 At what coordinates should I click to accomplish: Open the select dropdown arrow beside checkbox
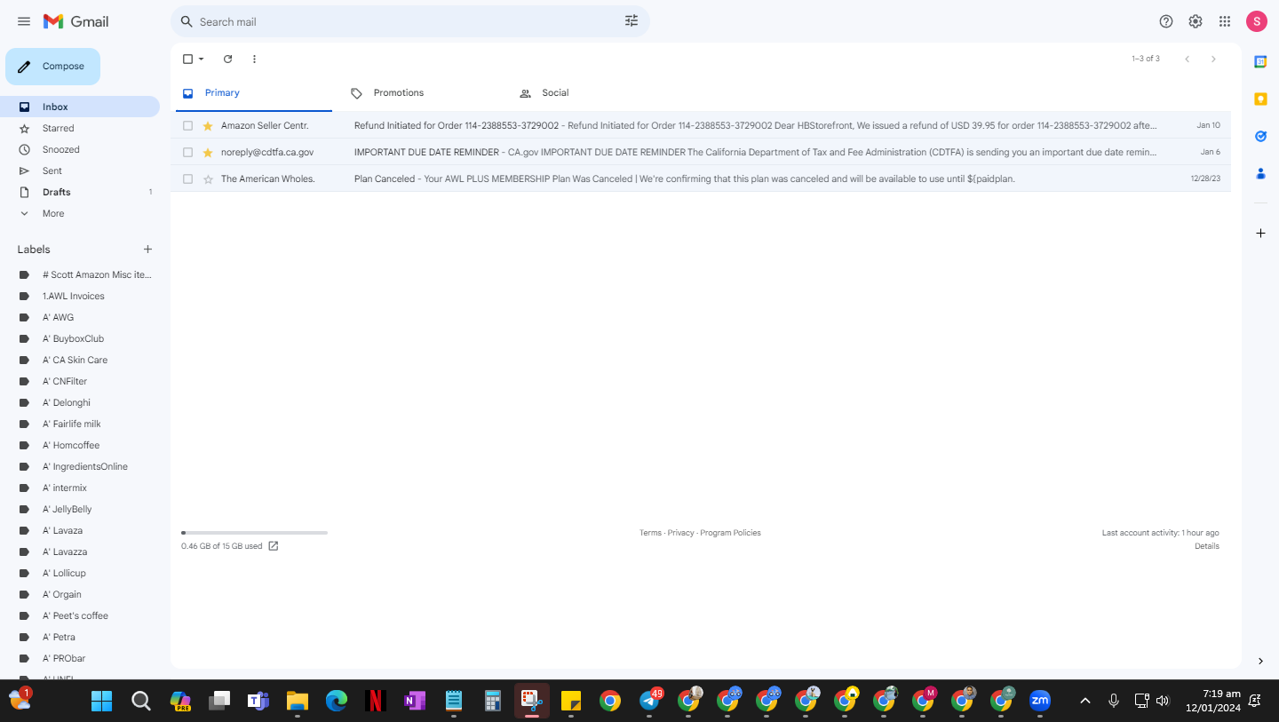[x=202, y=59]
